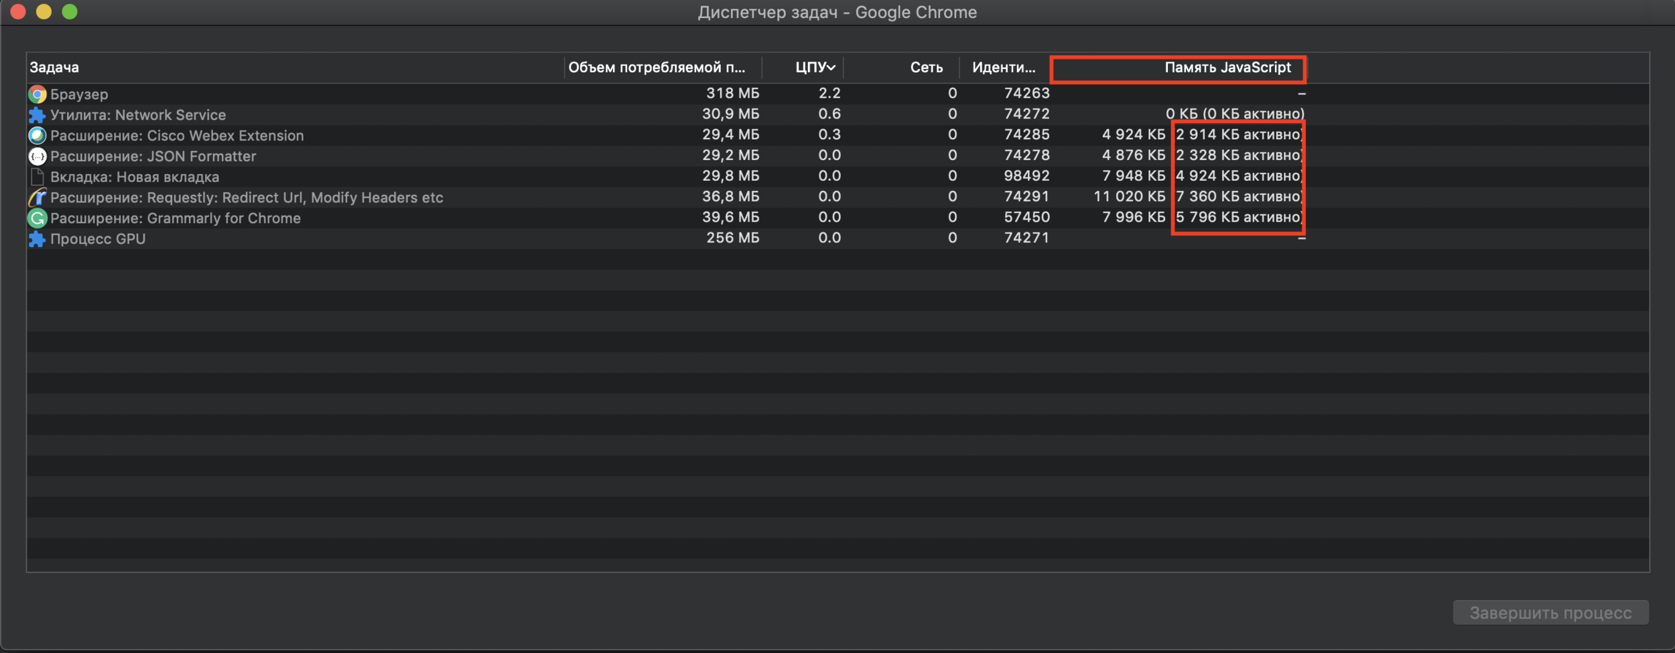The height and width of the screenshot is (653, 1675).
Task: Click the 39,6 МБ memory value
Action: [730, 218]
